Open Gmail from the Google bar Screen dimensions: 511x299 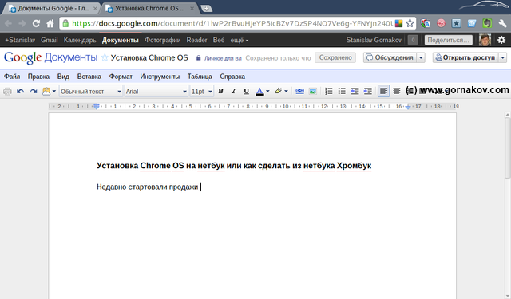pyautogui.click(x=50, y=40)
